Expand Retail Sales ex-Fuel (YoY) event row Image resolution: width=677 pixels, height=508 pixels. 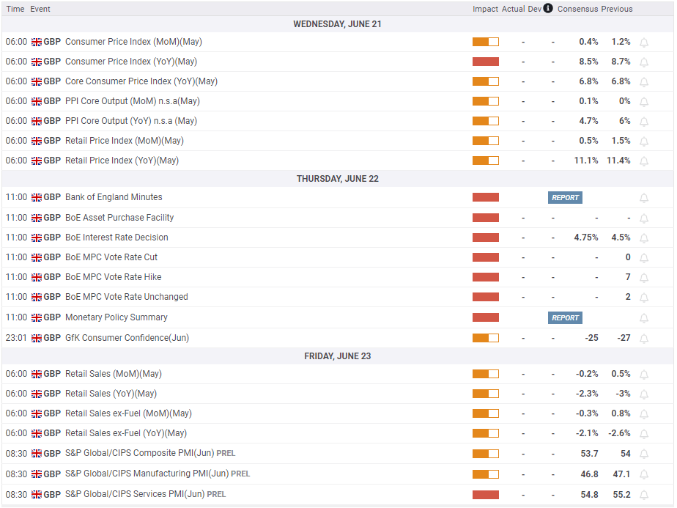point(125,433)
